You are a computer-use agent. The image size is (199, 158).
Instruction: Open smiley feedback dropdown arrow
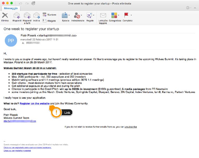[191, 8]
